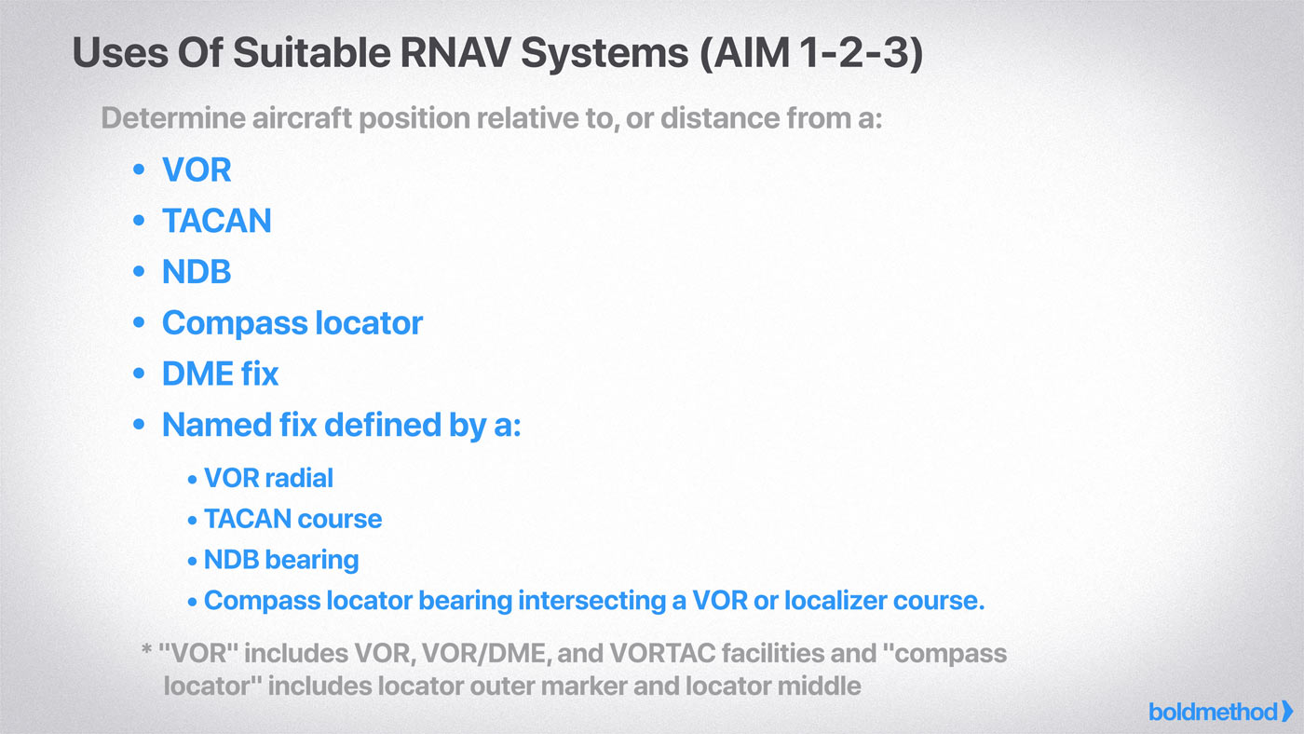Screen dimensions: 1304x734
Task: Click the NDB bearing sub-bullet
Action: [x=280, y=560]
